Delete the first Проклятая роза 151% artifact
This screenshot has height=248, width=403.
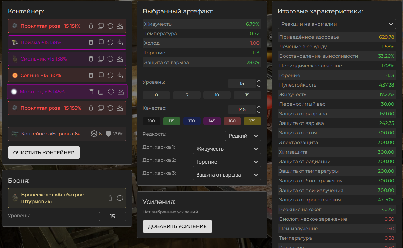pos(91,26)
